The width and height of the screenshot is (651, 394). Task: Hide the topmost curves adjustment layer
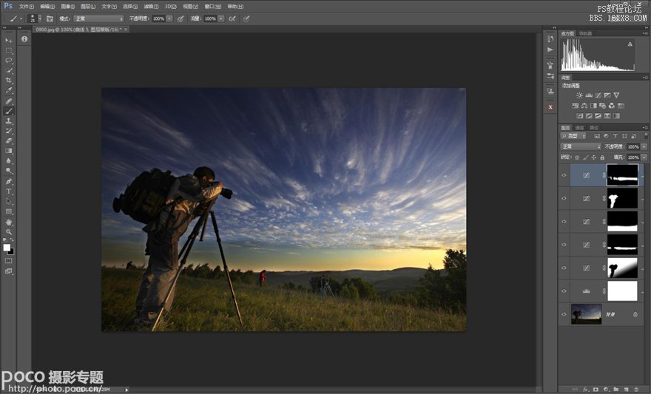pos(564,175)
